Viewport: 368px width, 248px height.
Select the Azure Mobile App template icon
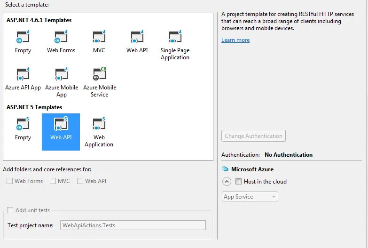(x=61, y=74)
